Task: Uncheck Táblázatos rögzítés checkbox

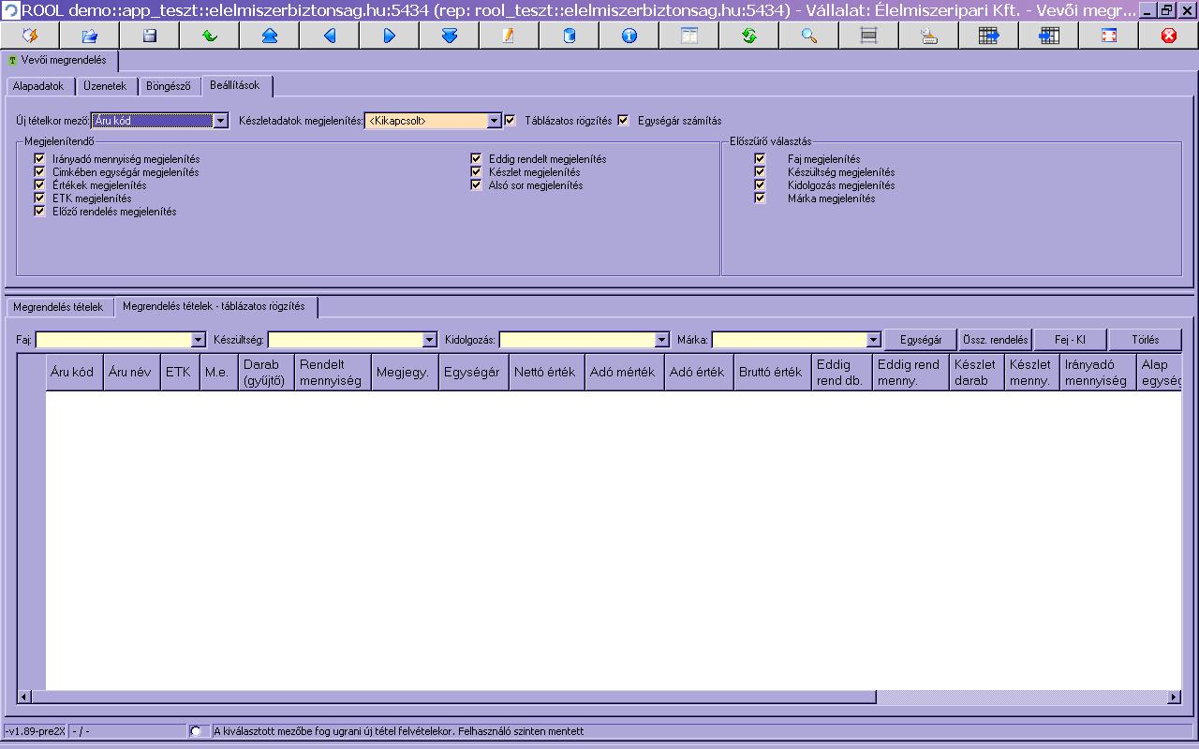Action: coord(511,121)
